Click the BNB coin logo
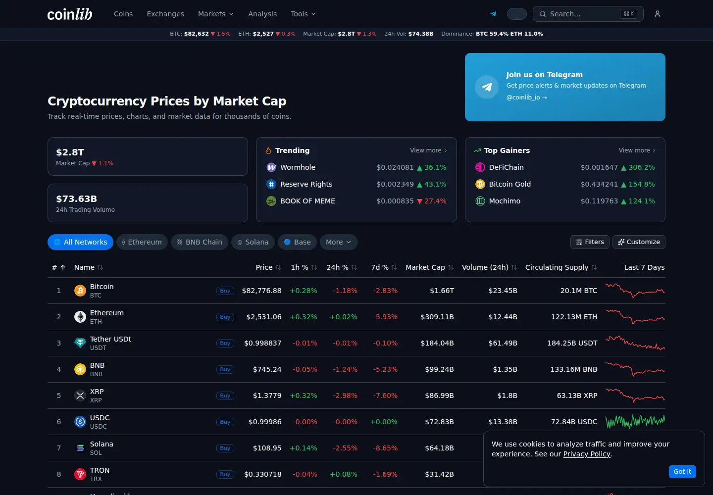This screenshot has height=495, width=713. [x=80, y=369]
